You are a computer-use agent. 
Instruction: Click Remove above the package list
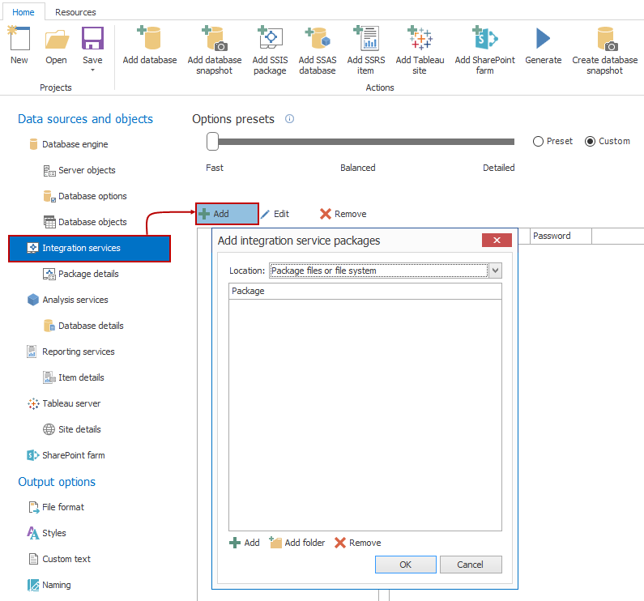tap(343, 214)
